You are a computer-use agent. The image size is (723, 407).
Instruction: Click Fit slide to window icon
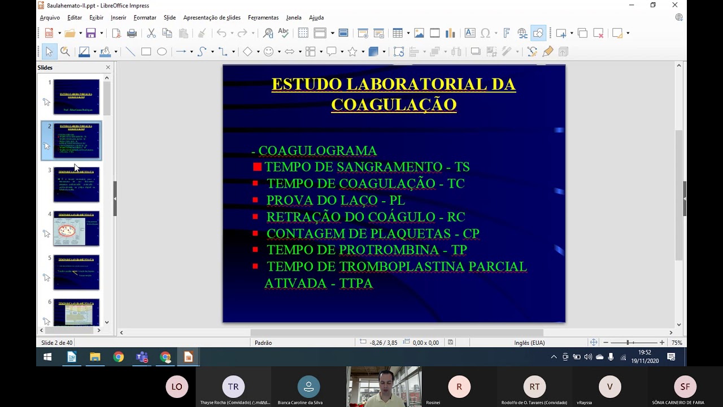tap(594, 343)
